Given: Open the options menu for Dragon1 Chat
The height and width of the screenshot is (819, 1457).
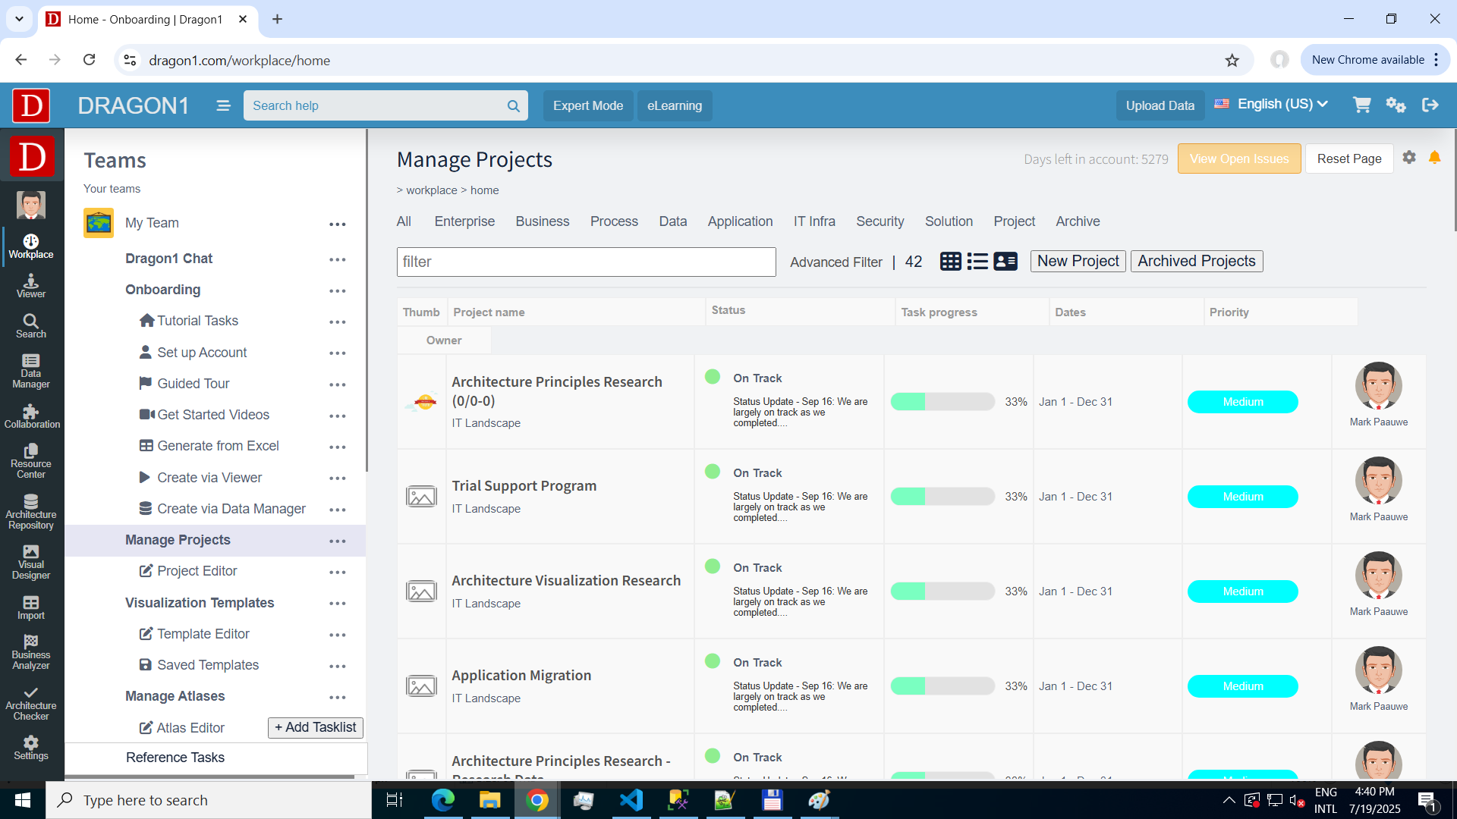Looking at the screenshot, I should click(x=338, y=260).
